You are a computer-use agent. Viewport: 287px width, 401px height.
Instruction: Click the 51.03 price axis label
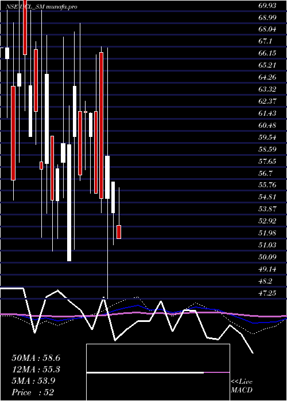267,246
